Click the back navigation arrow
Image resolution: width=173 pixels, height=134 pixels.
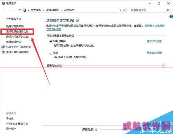4,10
